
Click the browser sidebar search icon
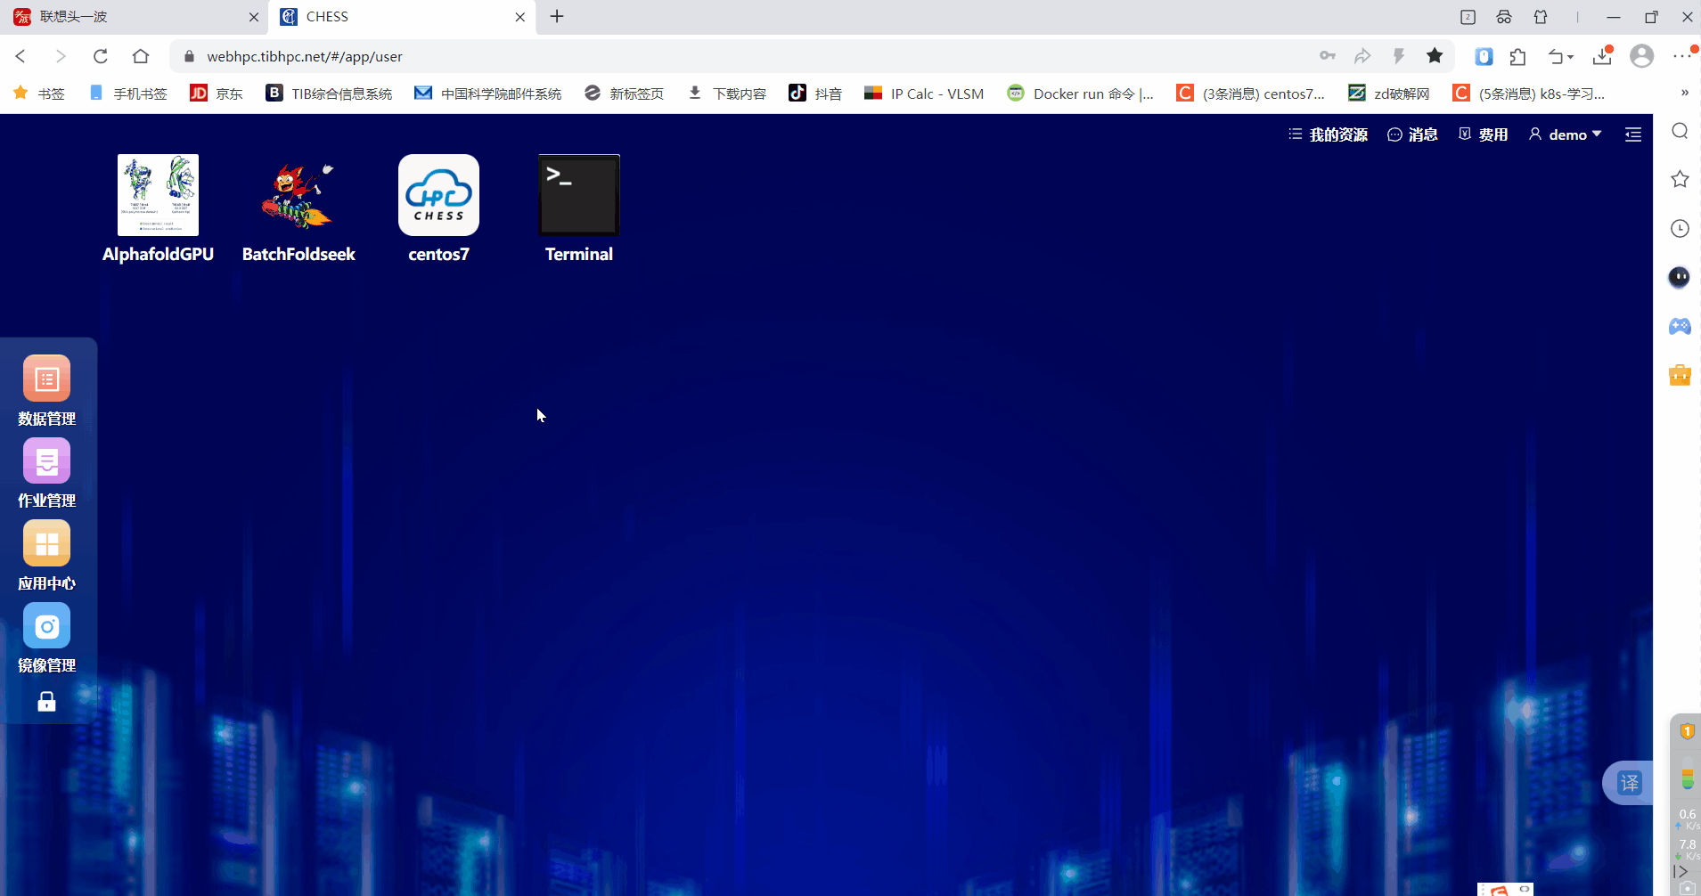1680,132
